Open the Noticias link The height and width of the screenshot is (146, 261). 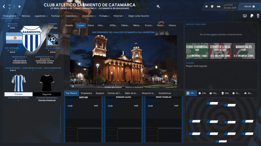(26, 16)
